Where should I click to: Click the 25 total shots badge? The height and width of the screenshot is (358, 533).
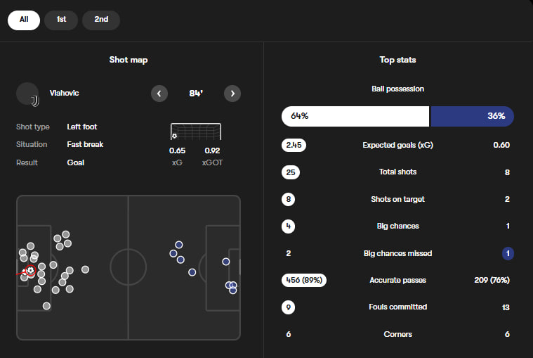[288, 172]
